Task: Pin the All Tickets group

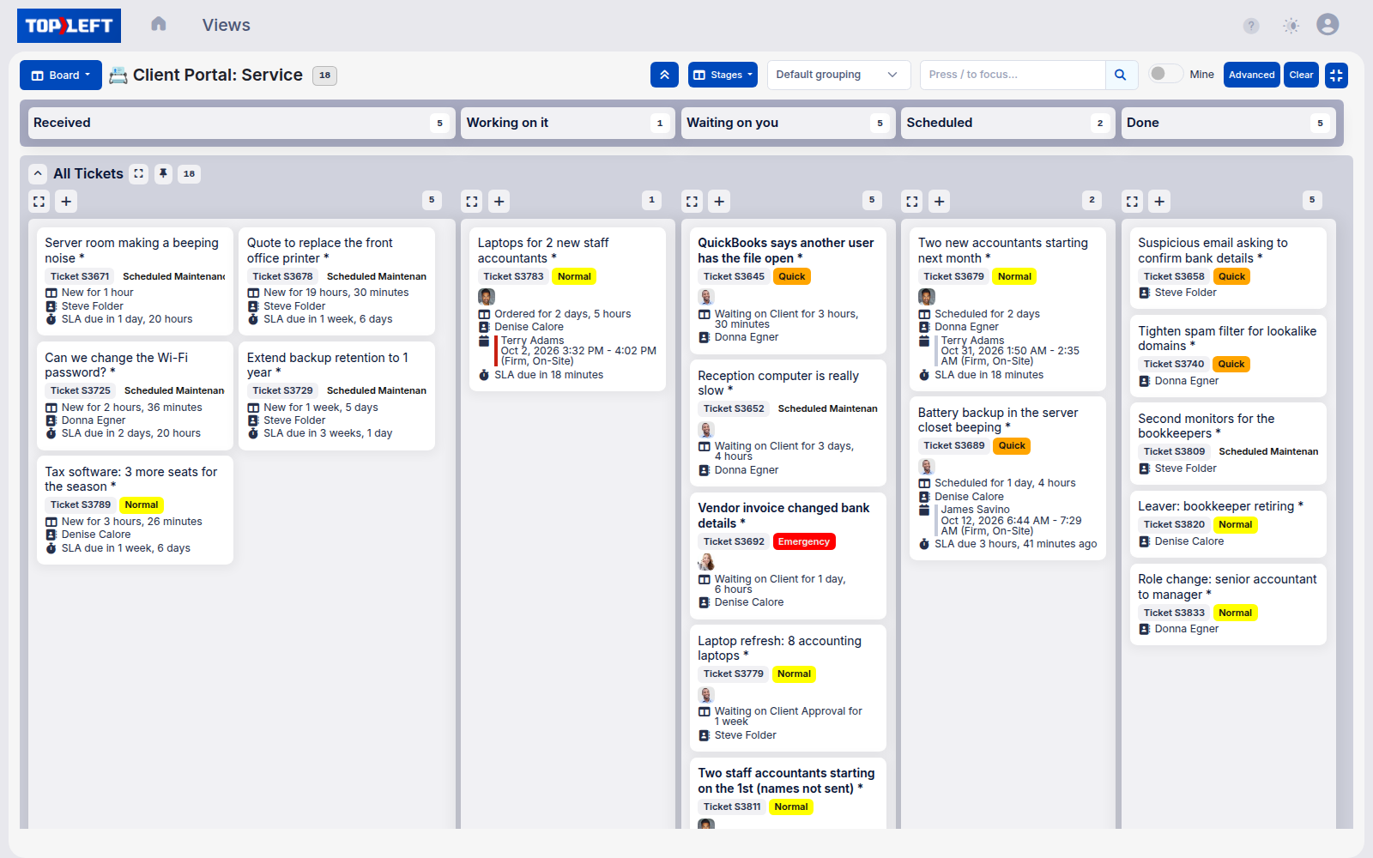Action: pos(163,173)
